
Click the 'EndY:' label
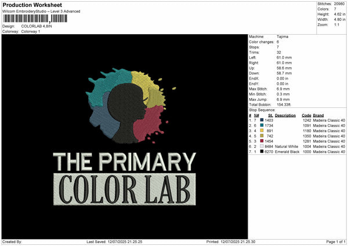[x=254, y=84]
